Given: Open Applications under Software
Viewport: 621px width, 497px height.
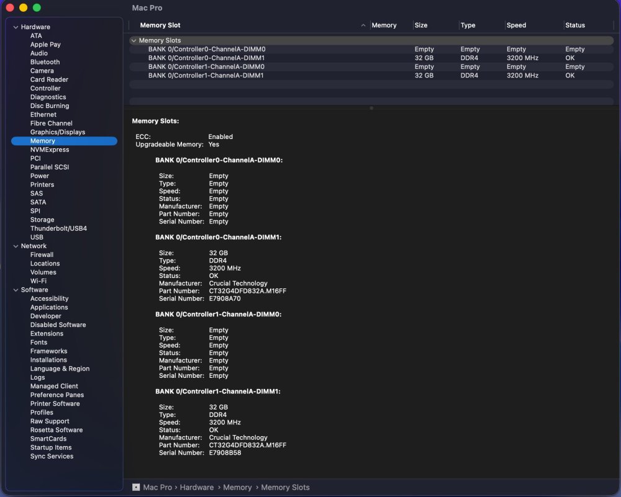Looking at the screenshot, I should point(49,308).
